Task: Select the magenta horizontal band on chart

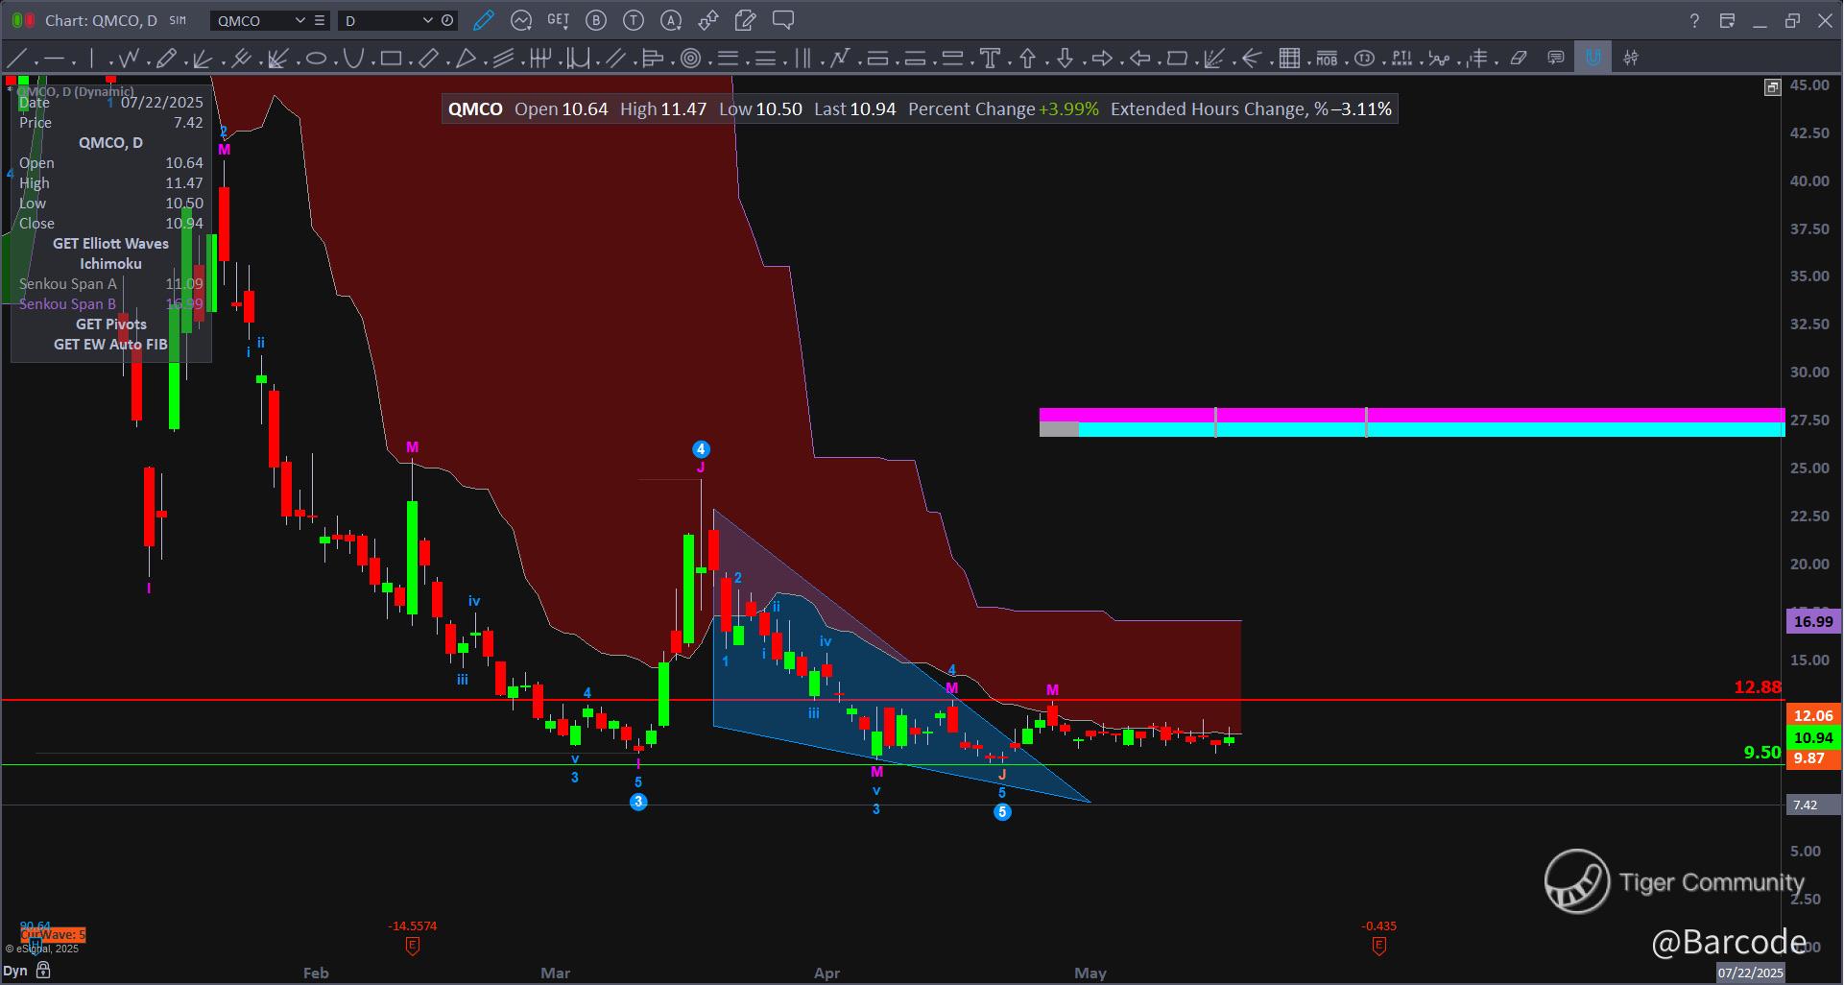Action: (x=1412, y=415)
